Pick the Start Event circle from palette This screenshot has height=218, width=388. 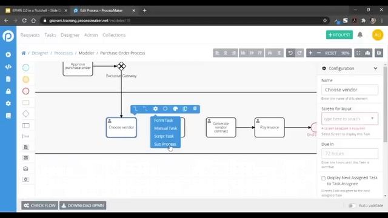[25, 67]
